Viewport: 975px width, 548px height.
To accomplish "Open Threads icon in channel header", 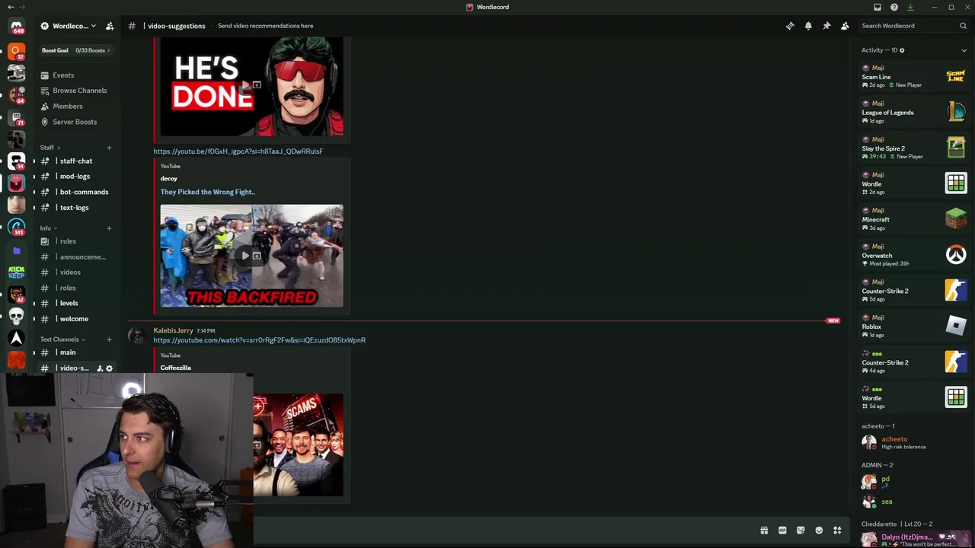I will click(x=790, y=26).
